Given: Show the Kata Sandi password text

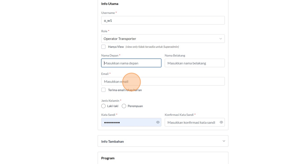Looking at the screenshot, I should pyautogui.click(x=158, y=122).
